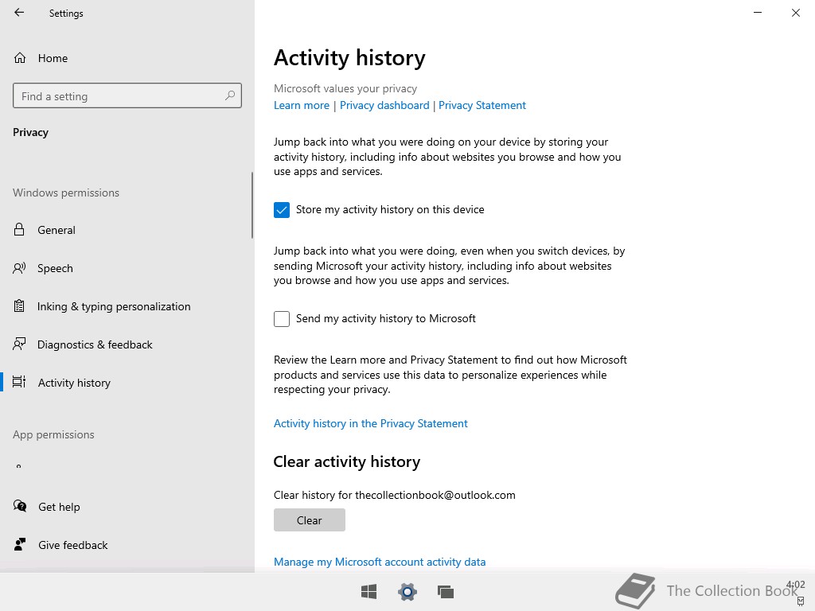Image resolution: width=815 pixels, height=611 pixels.
Task: Click the Diagnostics & feedback icon
Action: tap(19, 344)
